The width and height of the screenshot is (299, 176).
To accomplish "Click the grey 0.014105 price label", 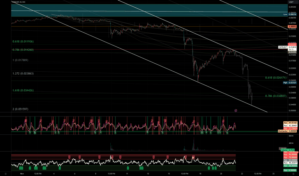I will coord(292,52).
